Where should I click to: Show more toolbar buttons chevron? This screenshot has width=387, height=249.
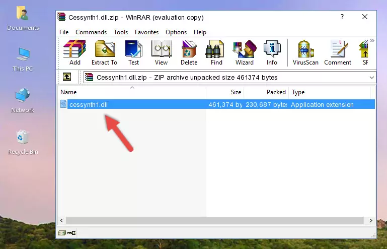pos(372,41)
